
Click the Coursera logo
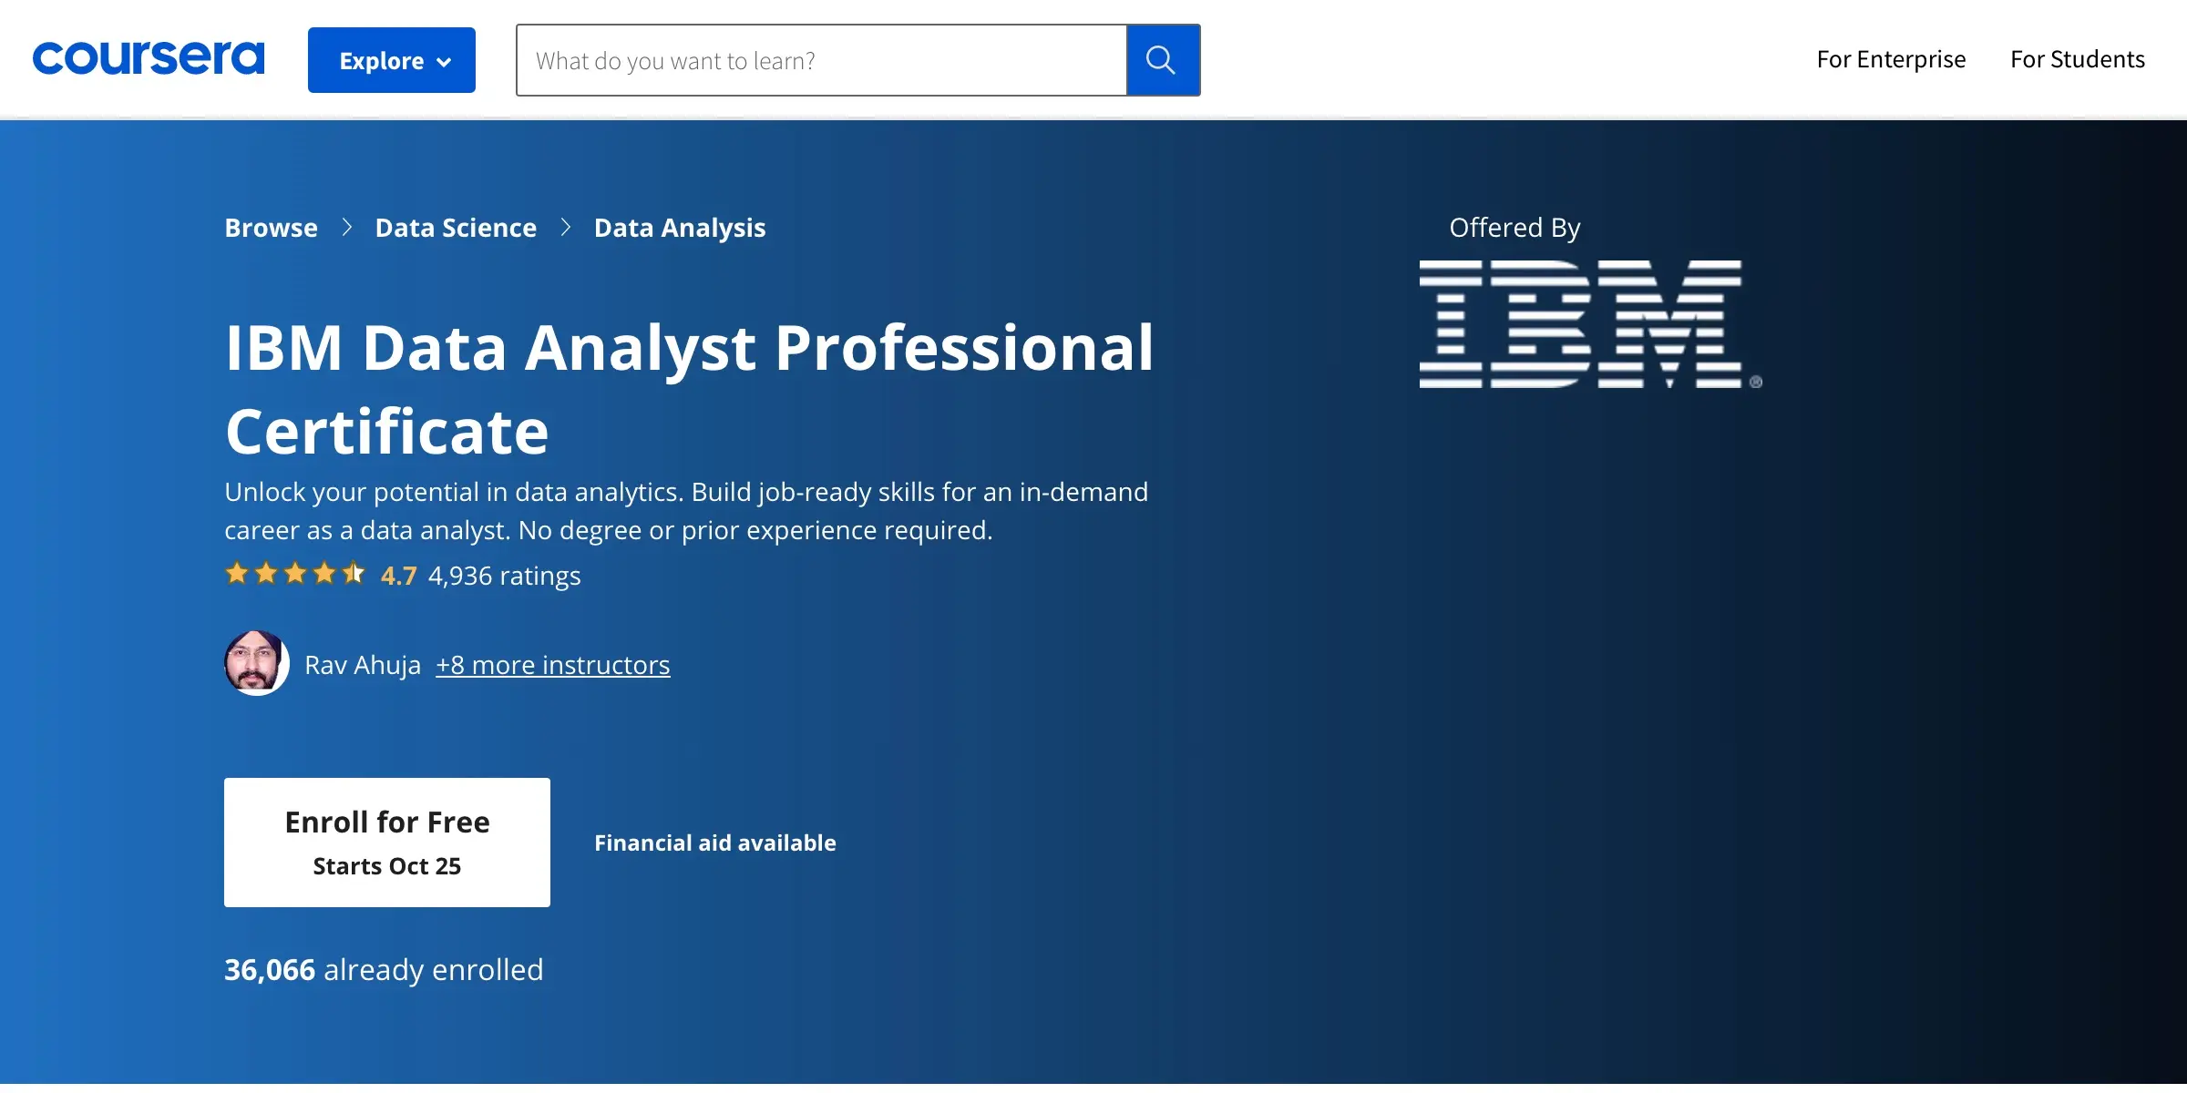point(149,58)
